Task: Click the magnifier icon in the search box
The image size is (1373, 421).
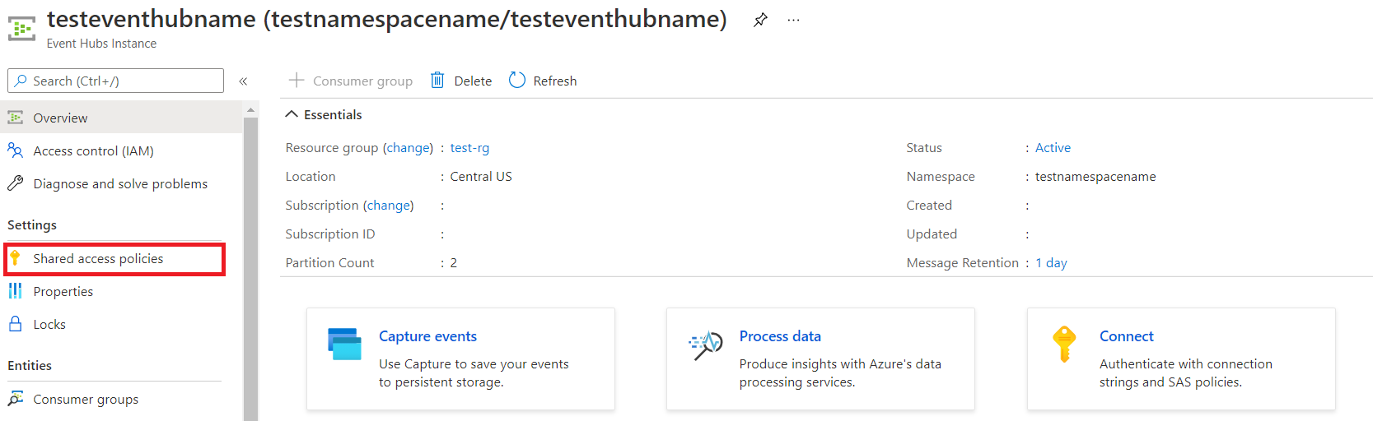Action: 21,81
